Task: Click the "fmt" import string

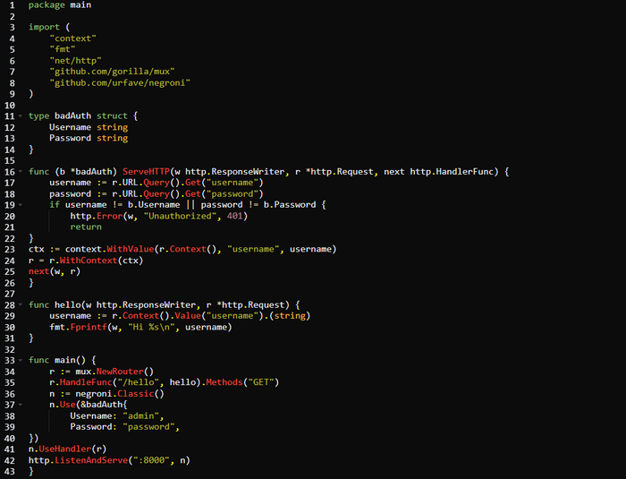Action: (x=63, y=49)
